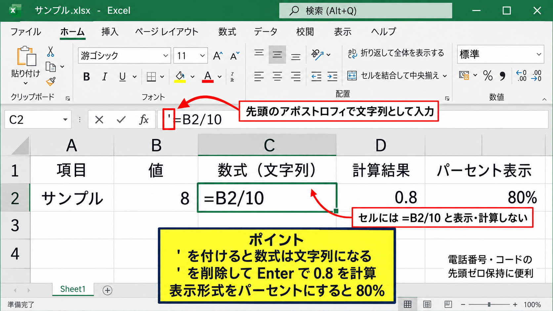
Task: Toggle align text left
Action: 259,77
